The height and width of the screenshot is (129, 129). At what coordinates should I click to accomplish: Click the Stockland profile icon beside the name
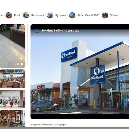point(37,31)
